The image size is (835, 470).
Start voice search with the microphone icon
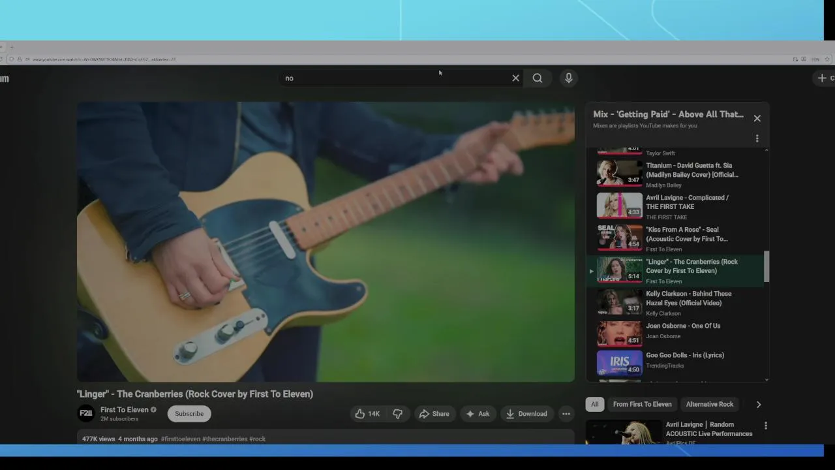pyautogui.click(x=569, y=78)
